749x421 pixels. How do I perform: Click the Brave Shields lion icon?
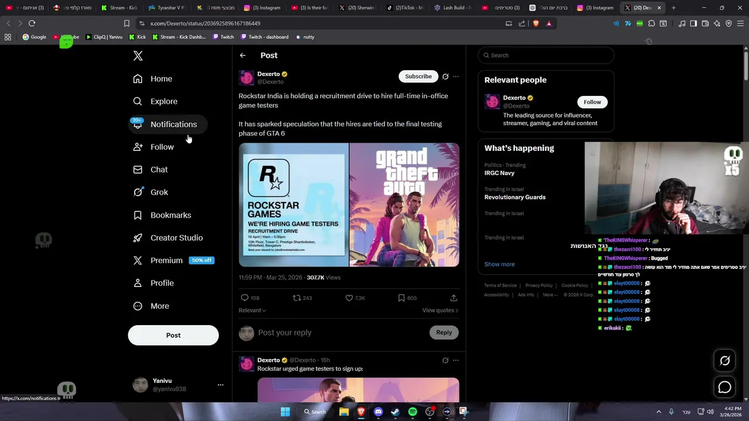[535, 23]
